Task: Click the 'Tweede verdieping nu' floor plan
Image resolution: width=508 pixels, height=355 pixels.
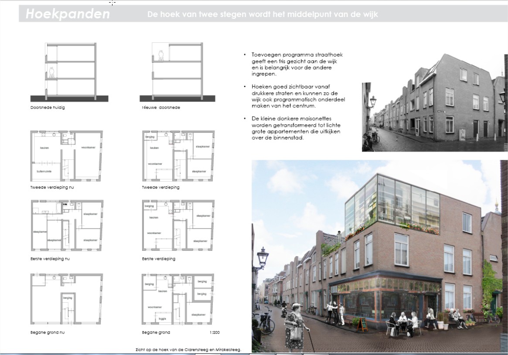Action: [67, 156]
